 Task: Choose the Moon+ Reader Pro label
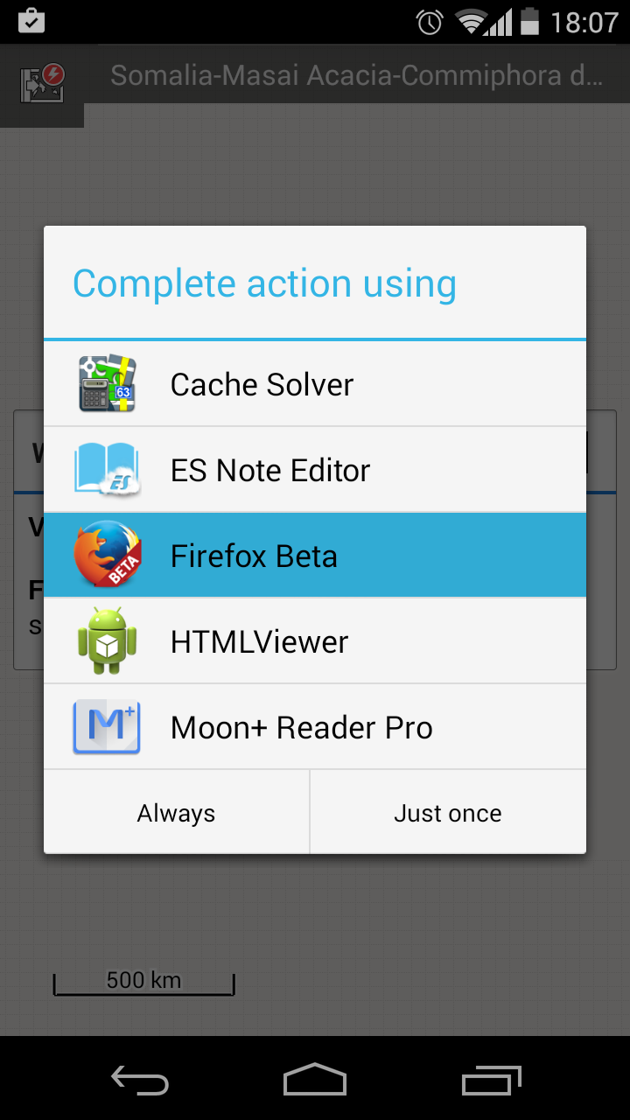301,728
